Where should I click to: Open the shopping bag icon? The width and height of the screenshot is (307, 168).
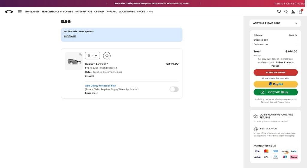[300, 12]
